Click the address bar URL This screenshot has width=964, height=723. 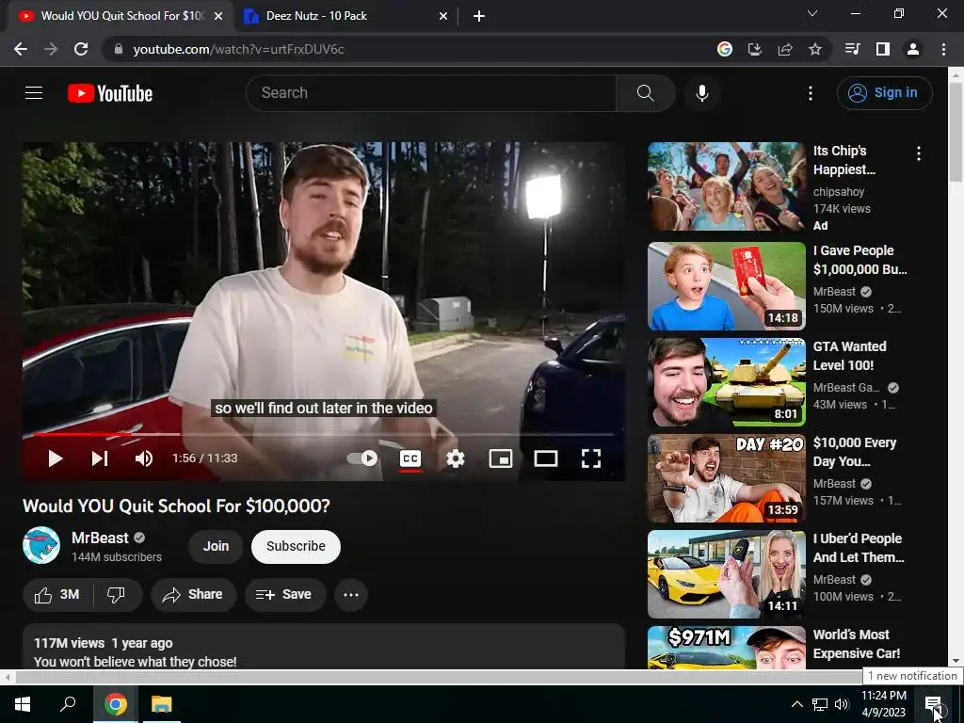tap(238, 49)
